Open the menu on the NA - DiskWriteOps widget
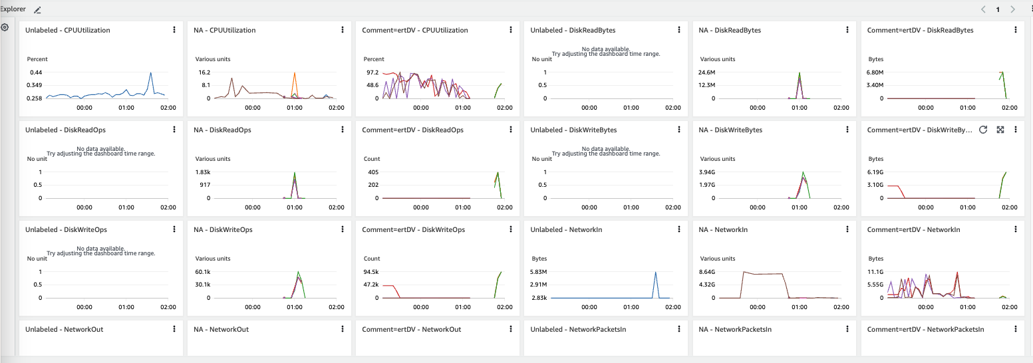 pos(343,229)
